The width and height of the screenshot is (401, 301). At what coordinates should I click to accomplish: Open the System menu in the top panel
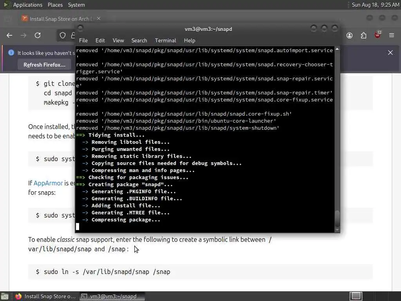pyautogui.click(x=76, y=5)
